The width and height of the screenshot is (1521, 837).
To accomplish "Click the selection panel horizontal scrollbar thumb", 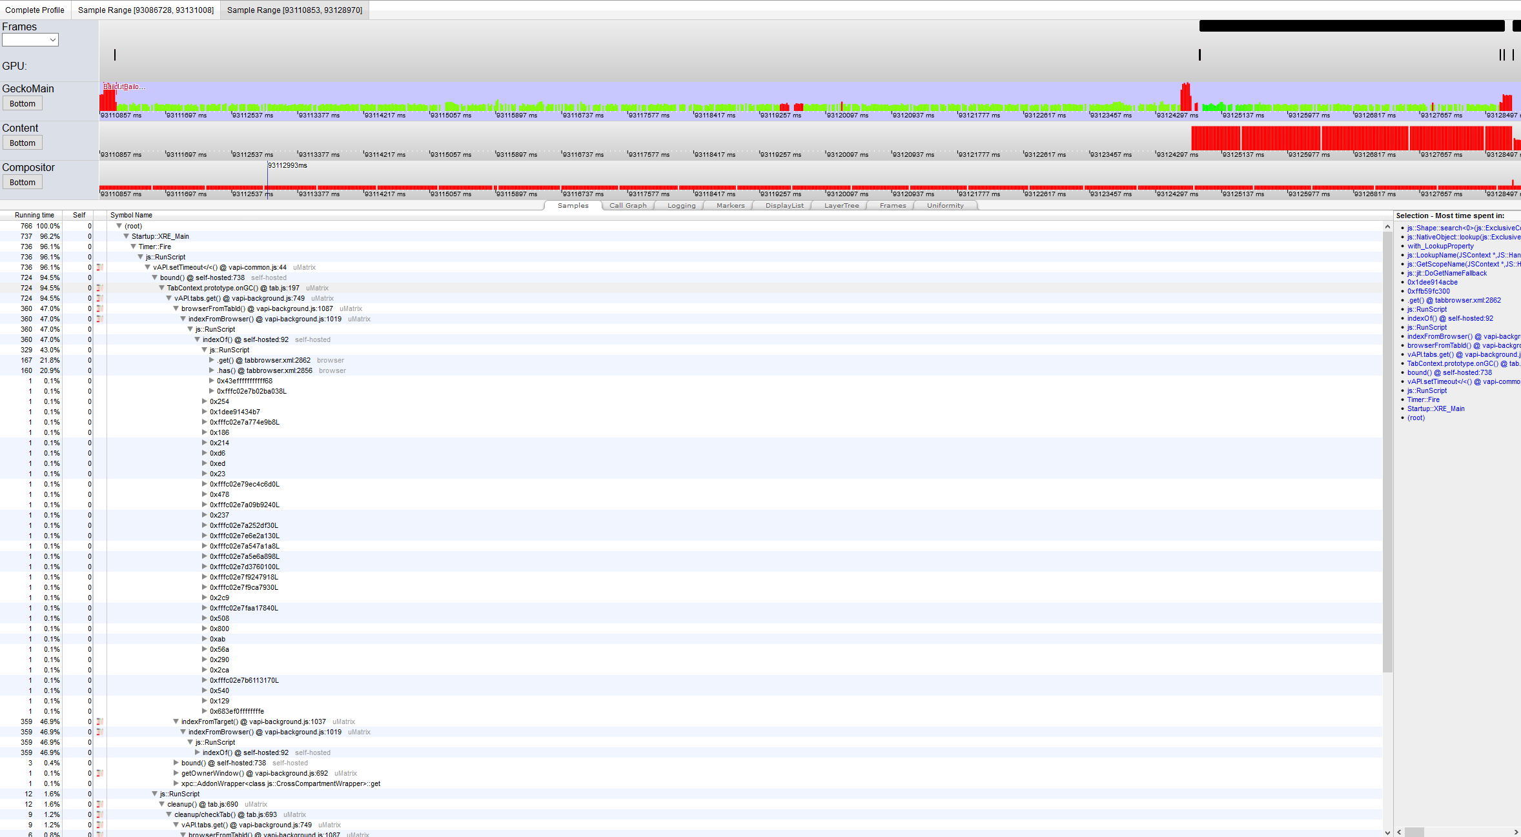I will [x=1414, y=832].
